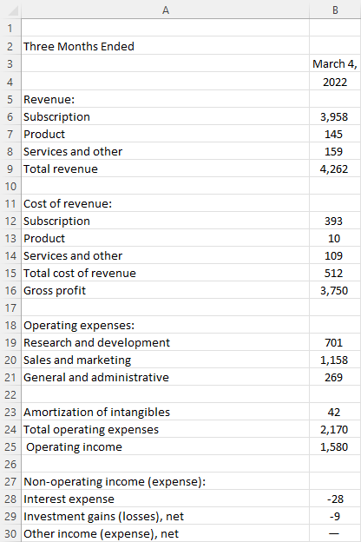Click the Total operating expenses value 2,170
Viewport: 361px width, 542px height.
point(335,429)
